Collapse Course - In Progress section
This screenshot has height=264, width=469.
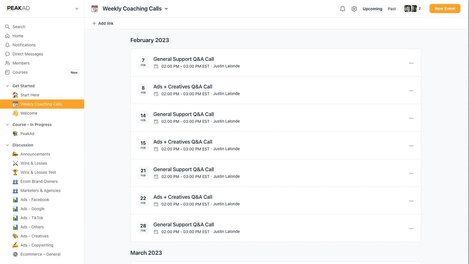(7, 125)
